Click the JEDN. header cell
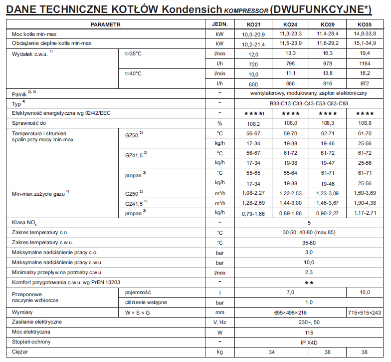This screenshot has width=391, height=362. click(219, 24)
